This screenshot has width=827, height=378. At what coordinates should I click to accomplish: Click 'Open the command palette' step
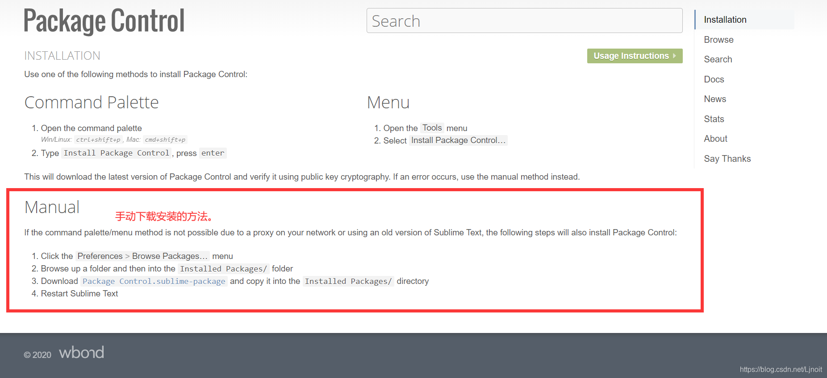tap(92, 128)
